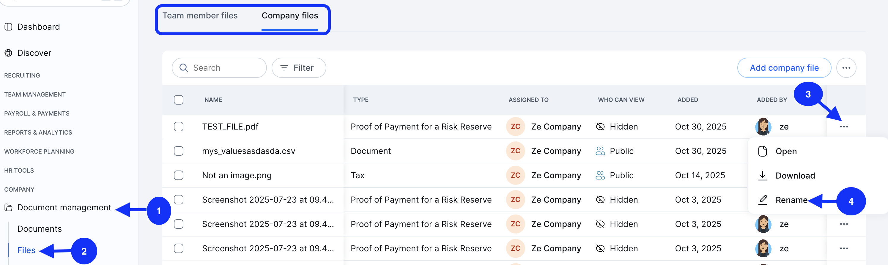Screen dimensions: 888x265
Task: Click the file name Not an image.png
Action: coord(237,175)
